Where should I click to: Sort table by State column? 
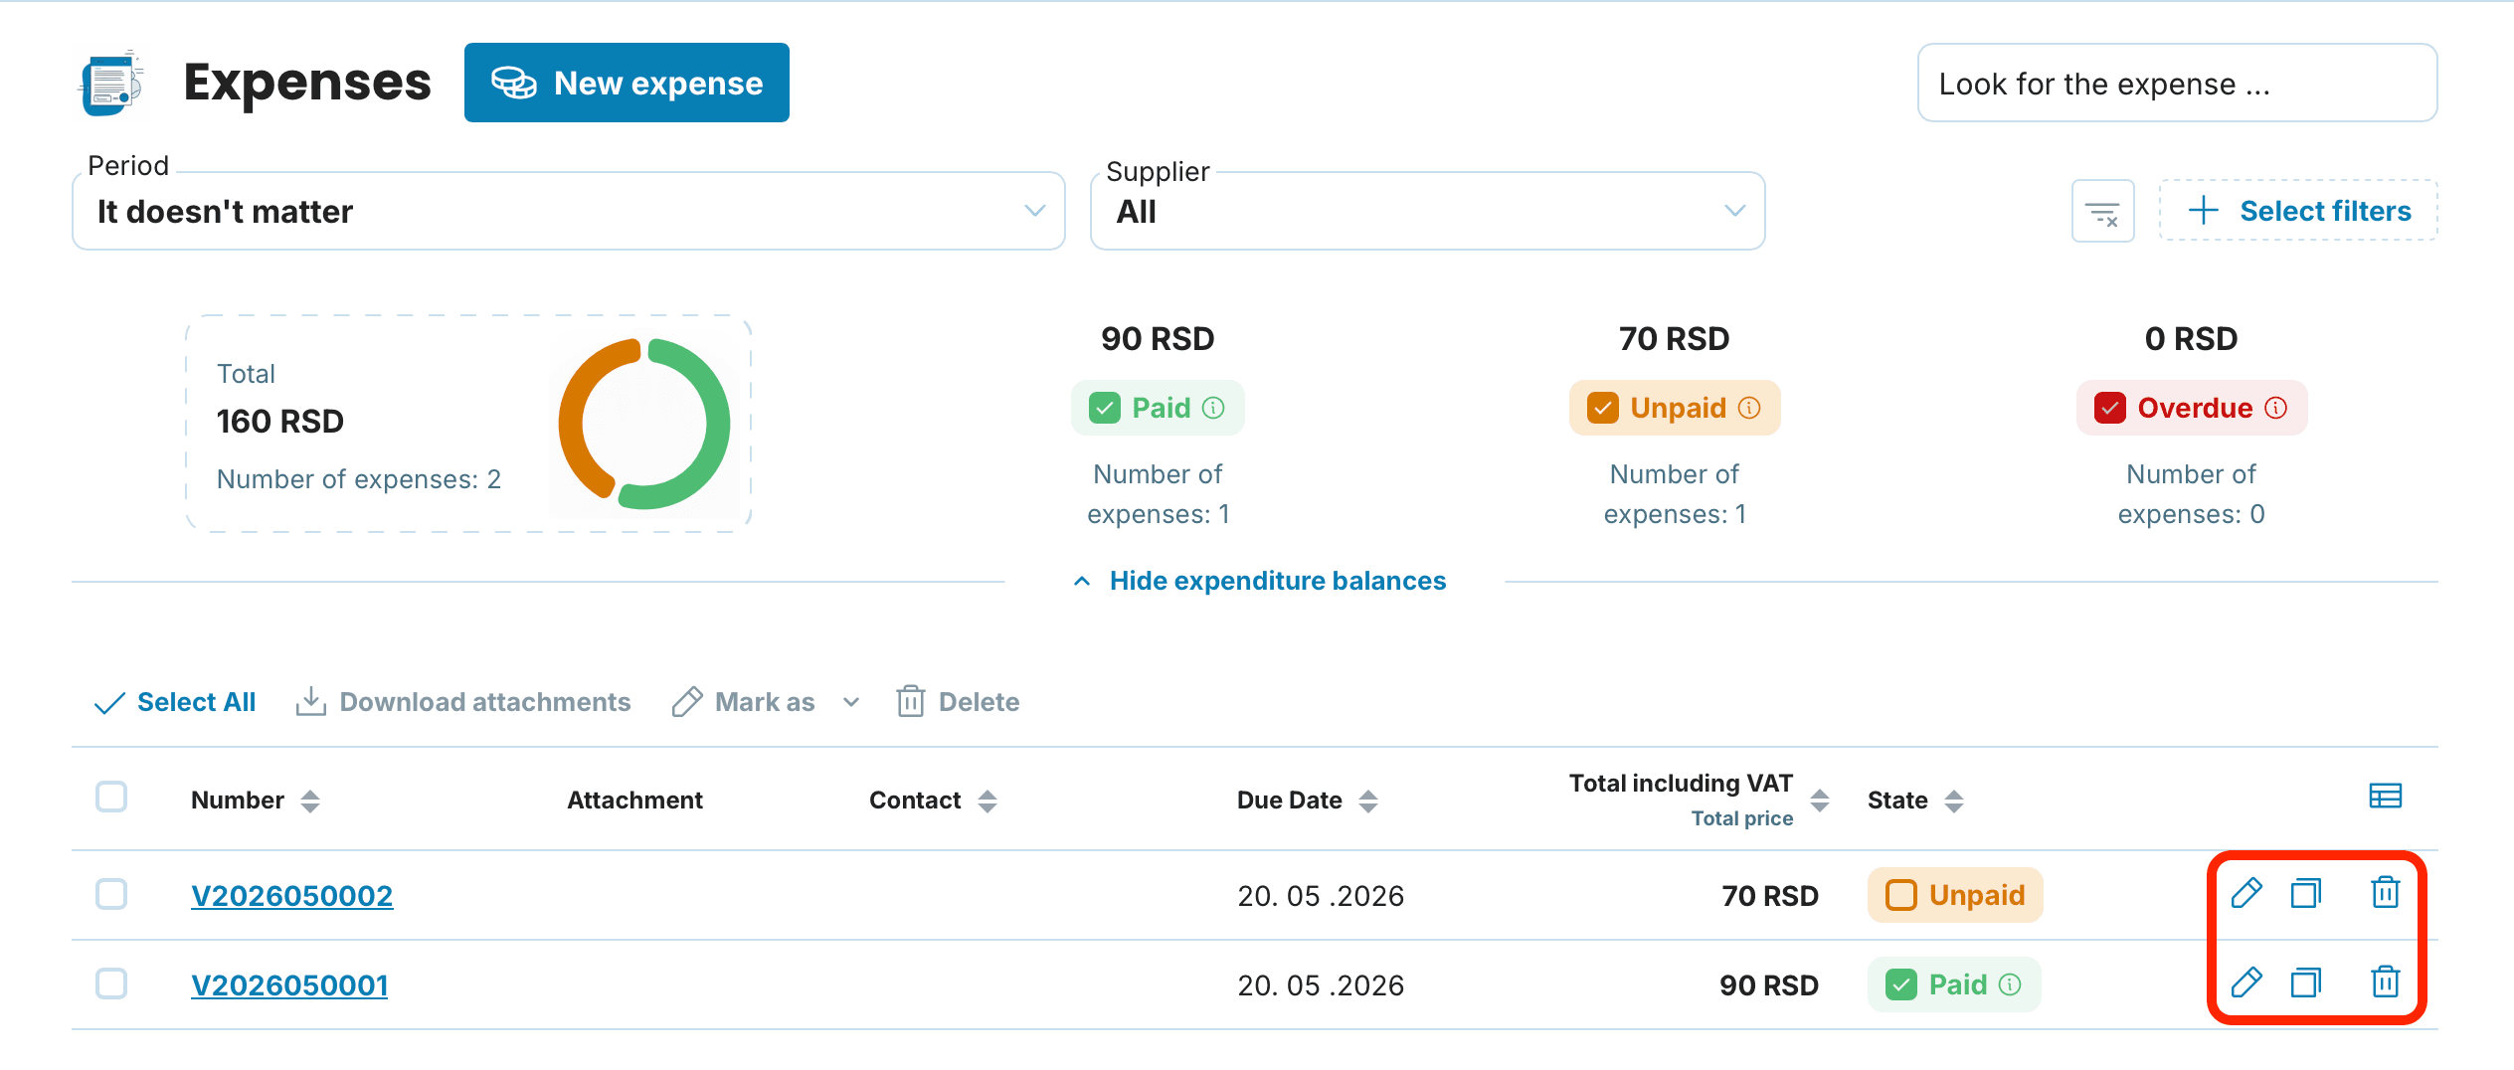tap(1954, 801)
